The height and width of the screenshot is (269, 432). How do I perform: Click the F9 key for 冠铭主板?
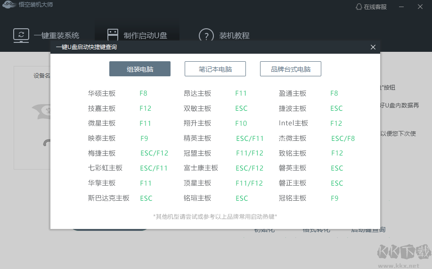334,198
